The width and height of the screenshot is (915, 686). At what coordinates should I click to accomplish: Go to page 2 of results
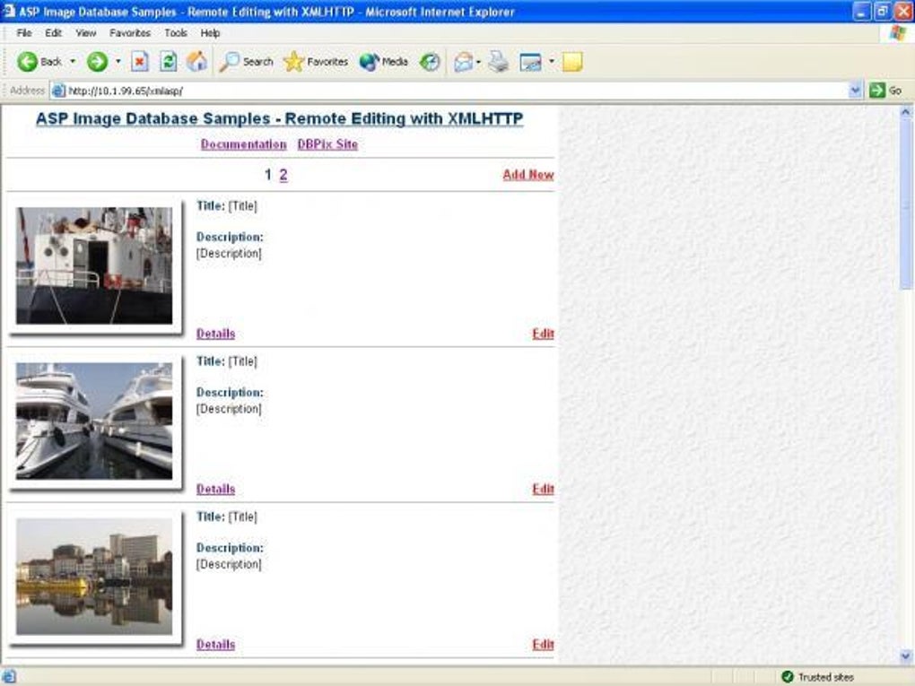click(x=283, y=175)
